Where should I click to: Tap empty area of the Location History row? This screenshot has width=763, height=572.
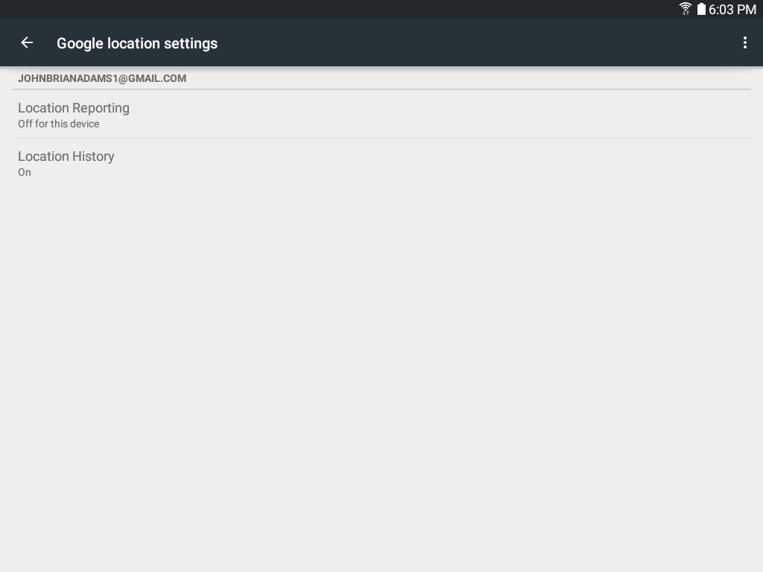coord(438,163)
